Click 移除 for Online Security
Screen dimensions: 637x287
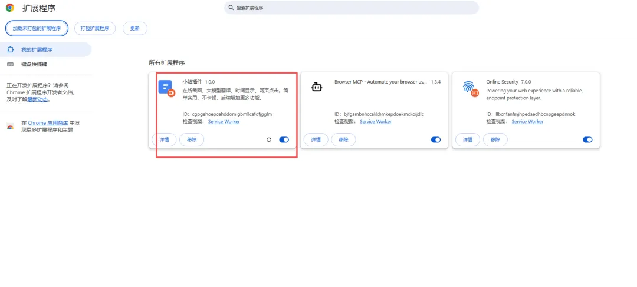click(x=495, y=139)
